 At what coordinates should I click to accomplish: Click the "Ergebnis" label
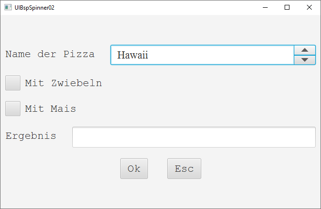pos(31,136)
